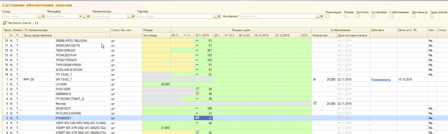The image size is (448, 134).
Task: Clear the Склад filter with X
Action: click(43, 16)
